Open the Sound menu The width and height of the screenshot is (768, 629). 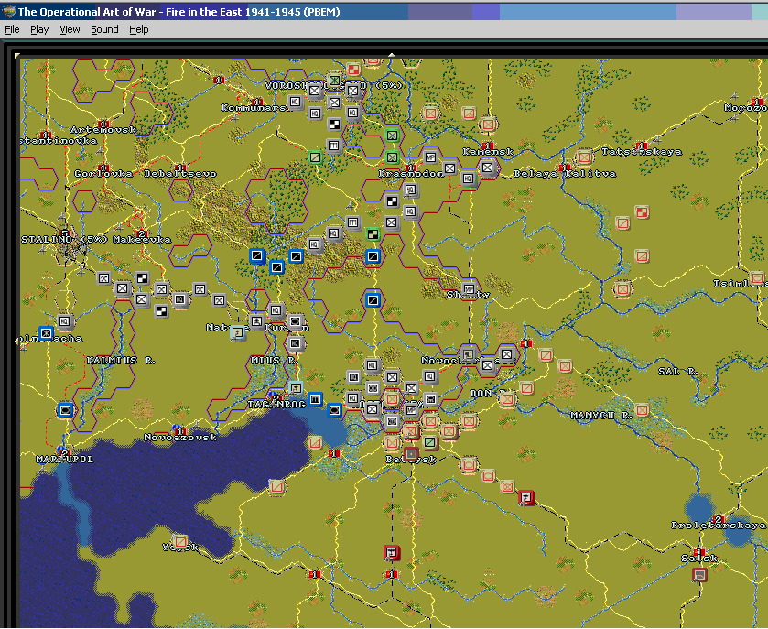pos(104,29)
